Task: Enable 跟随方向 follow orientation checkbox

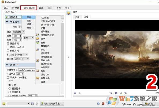Action: [8, 51]
